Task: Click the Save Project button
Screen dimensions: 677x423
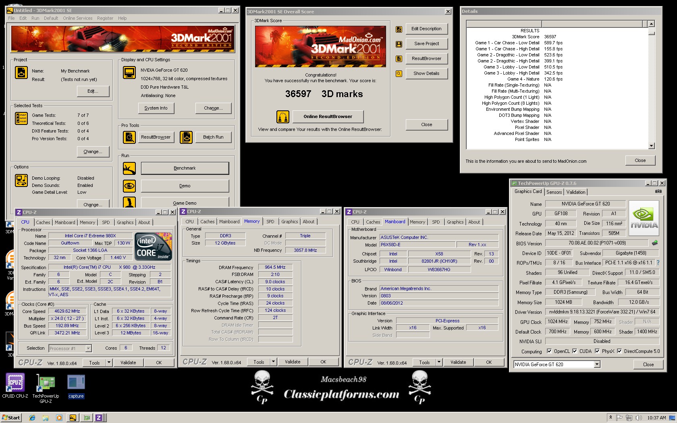Action: tap(426, 44)
